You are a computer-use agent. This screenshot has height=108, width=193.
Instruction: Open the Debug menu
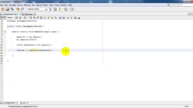click(39, 5)
